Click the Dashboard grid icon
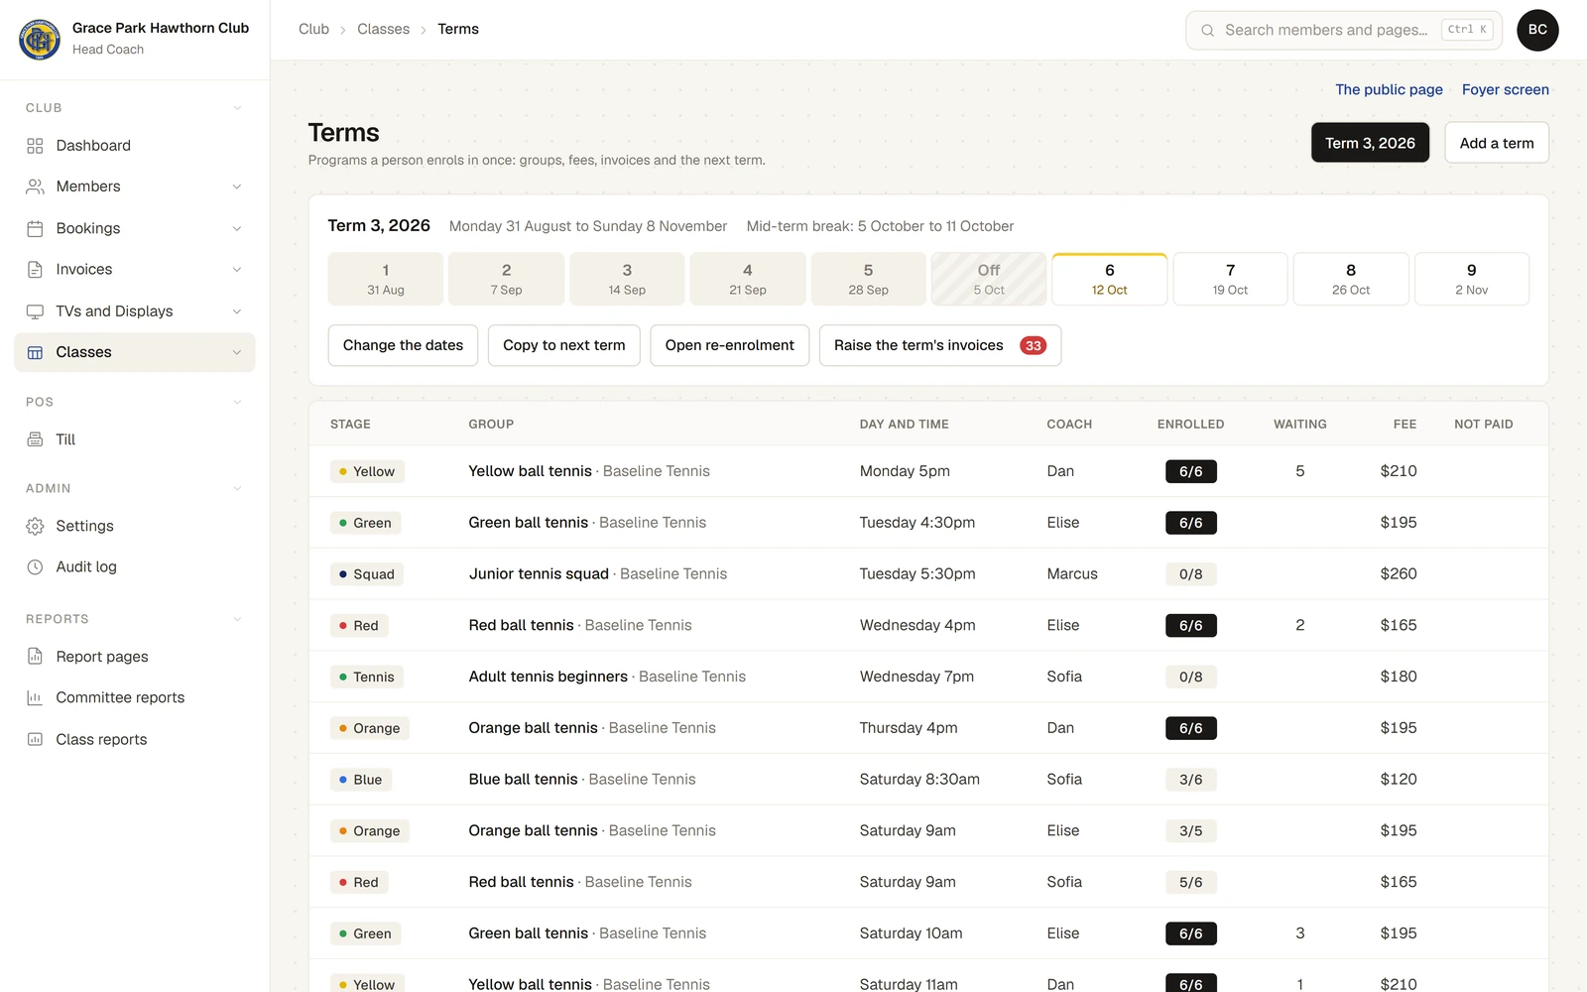 pyautogui.click(x=35, y=146)
